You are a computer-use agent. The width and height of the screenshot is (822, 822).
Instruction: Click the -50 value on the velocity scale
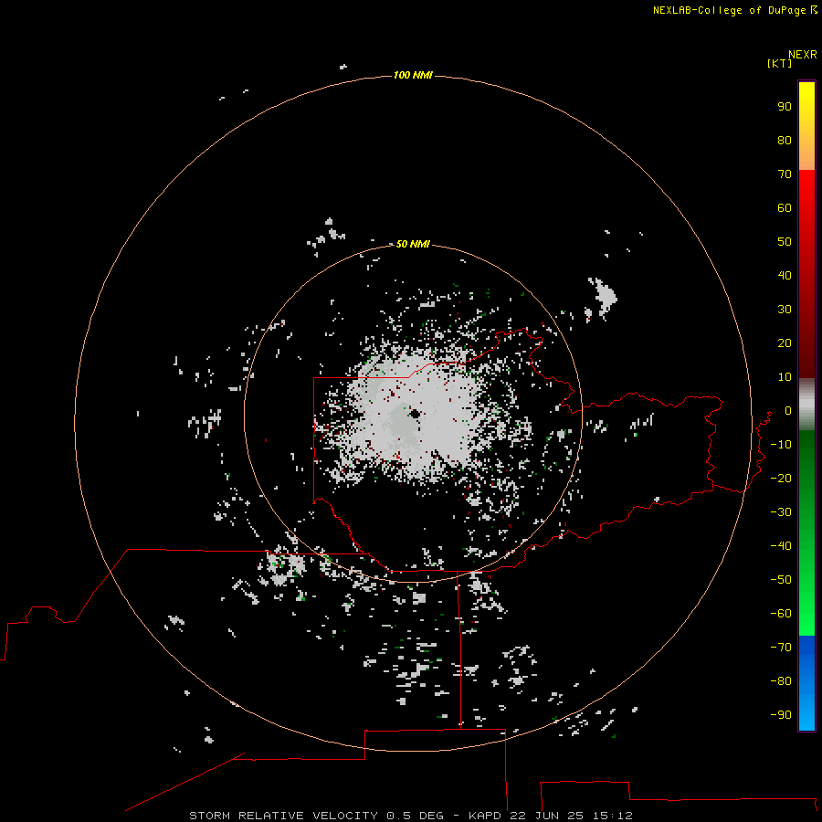pos(781,580)
